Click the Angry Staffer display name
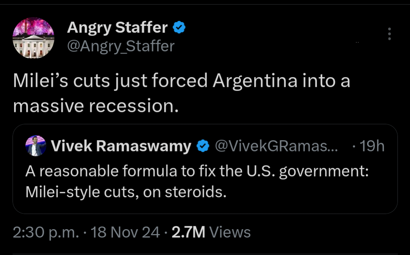This screenshot has width=410, height=255. click(x=117, y=27)
